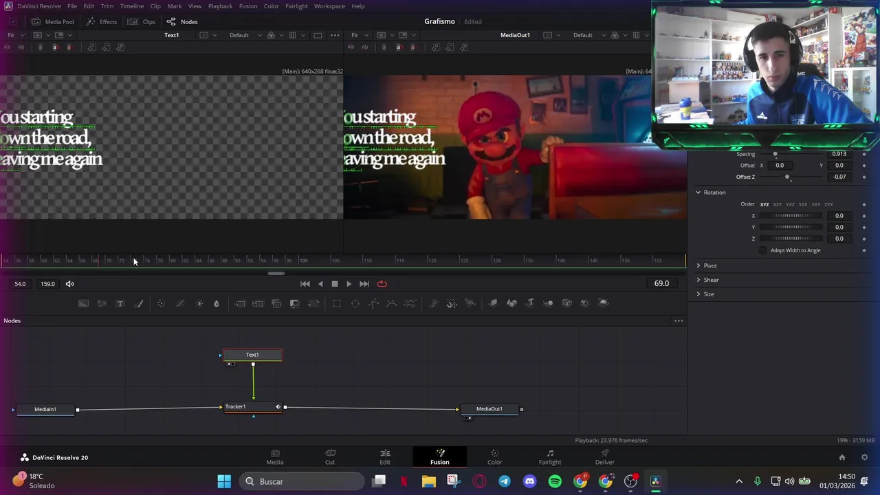Image resolution: width=880 pixels, height=495 pixels.
Task: Open Discord from taskbar
Action: (529, 481)
